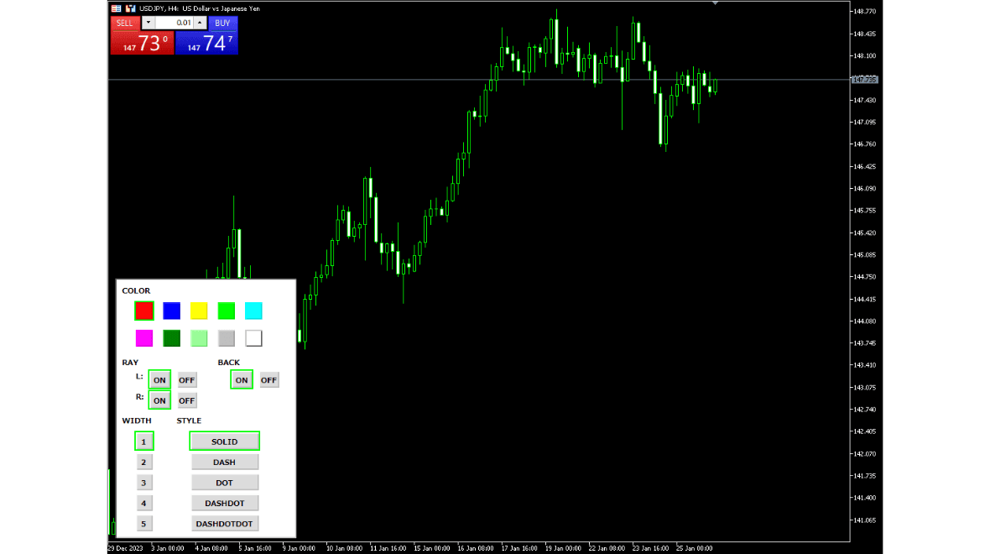Screen dimensions: 990x554
Task: Click the blue buy price 147.74
Action: tap(206, 43)
